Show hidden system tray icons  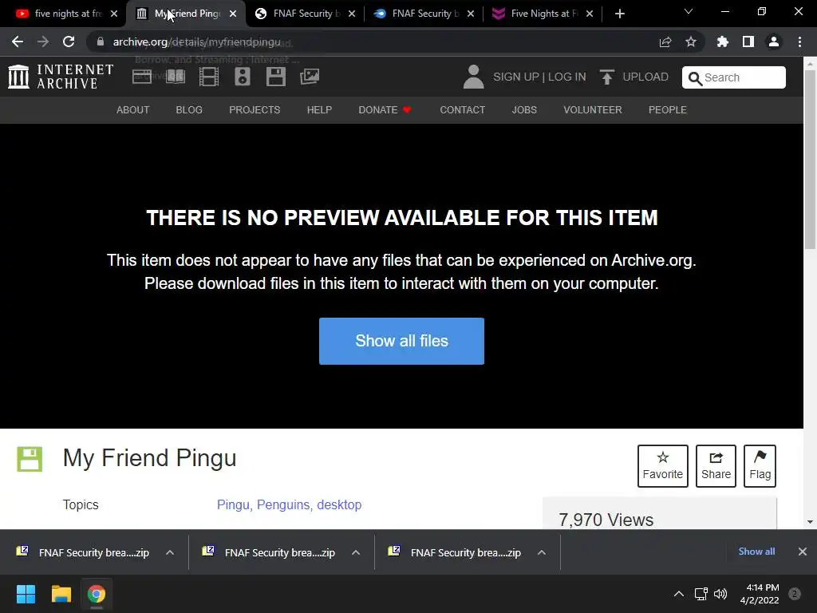(679, 594)
